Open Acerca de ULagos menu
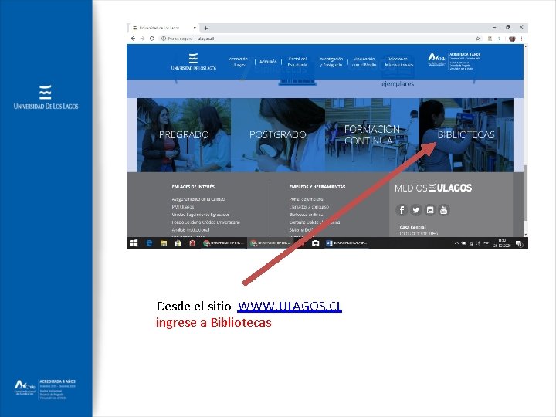556x417 pixels. [239, 62]
